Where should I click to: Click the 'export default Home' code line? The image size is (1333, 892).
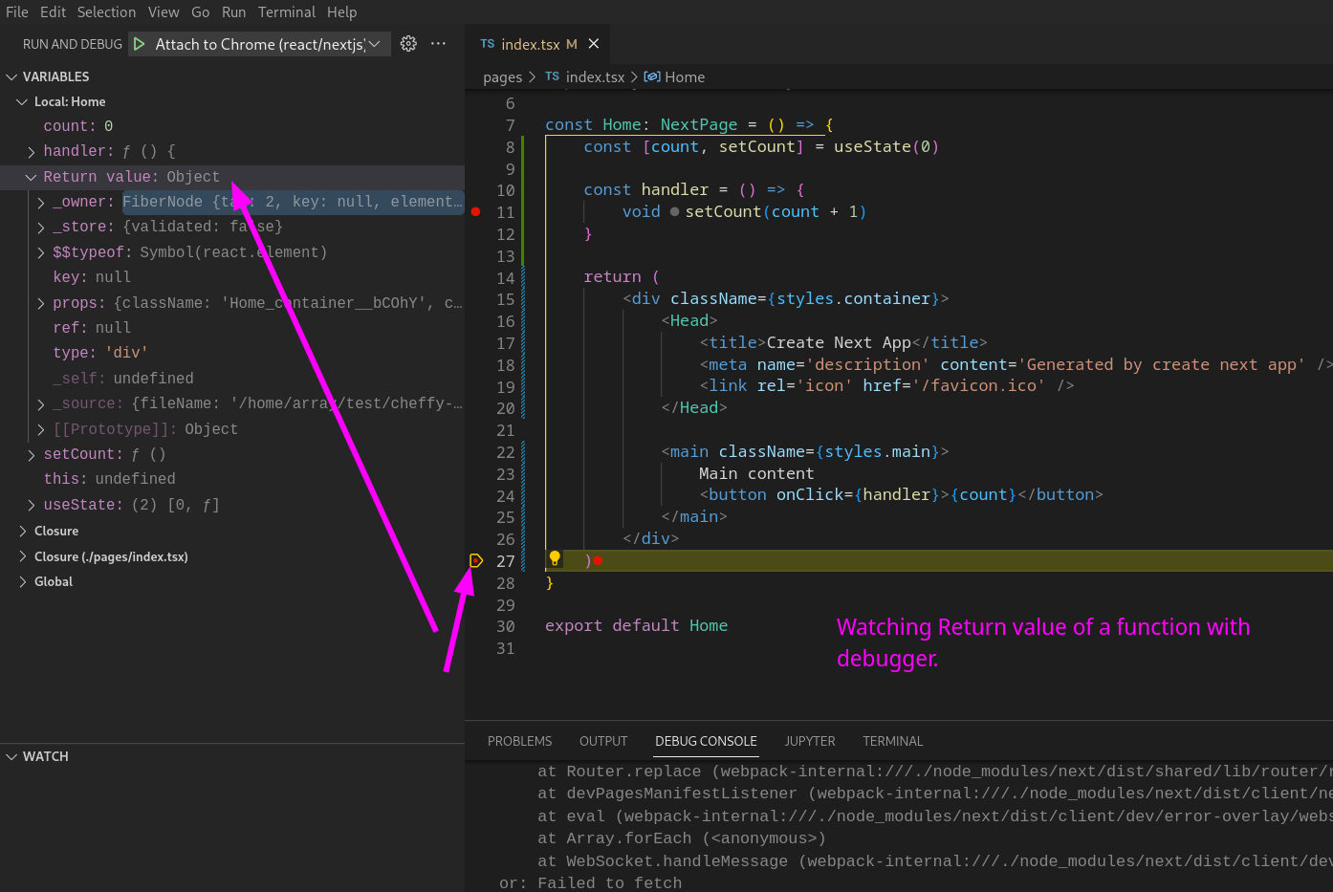(x=636, y=625)
